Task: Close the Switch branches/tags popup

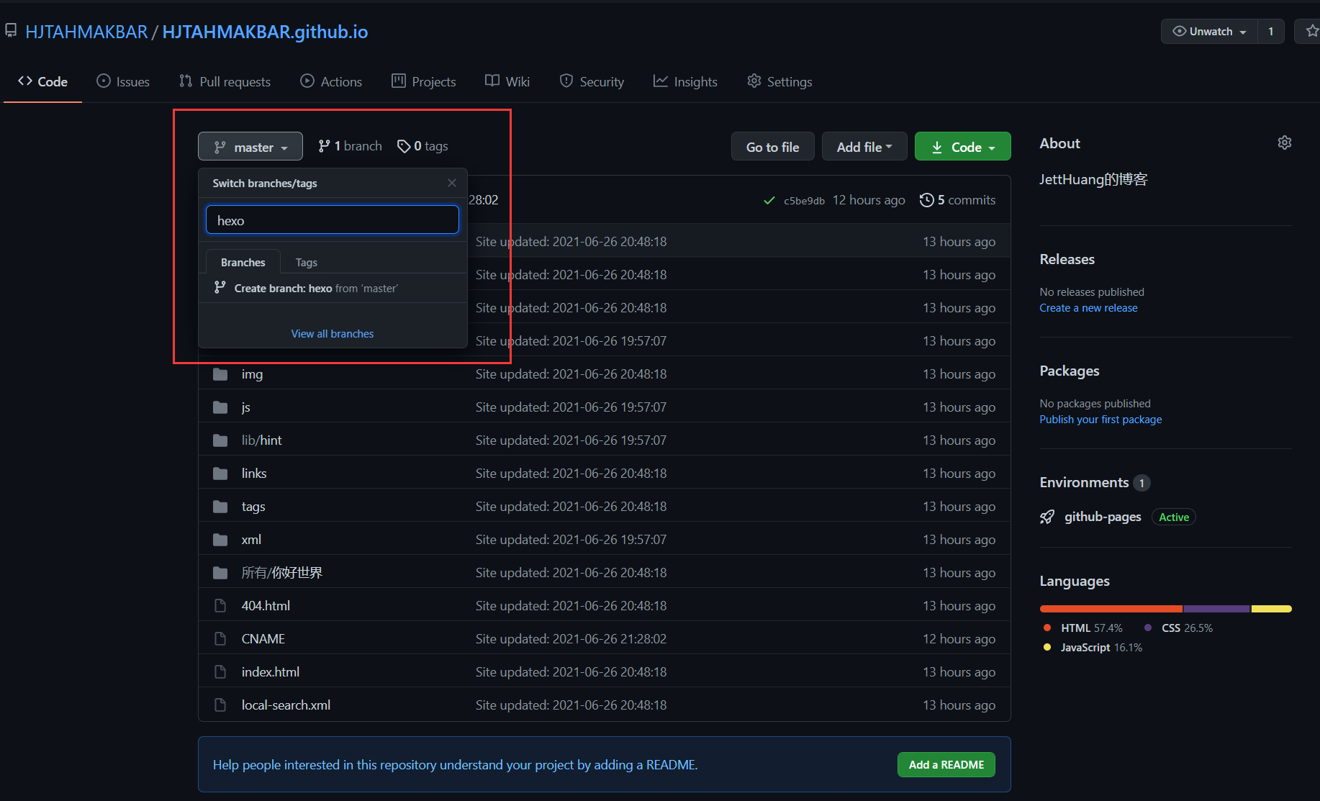Action: tap(451, 183)
